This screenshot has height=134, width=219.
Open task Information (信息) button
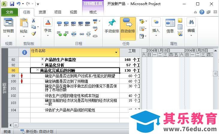(170, 26)
